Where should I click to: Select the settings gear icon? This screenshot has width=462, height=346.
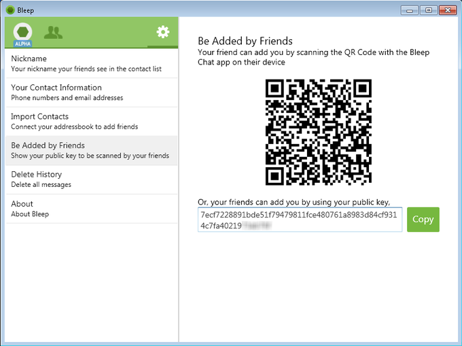point(162,32)
